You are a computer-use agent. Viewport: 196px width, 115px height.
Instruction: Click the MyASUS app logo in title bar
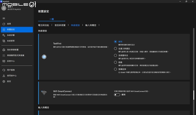click(1, 1)
